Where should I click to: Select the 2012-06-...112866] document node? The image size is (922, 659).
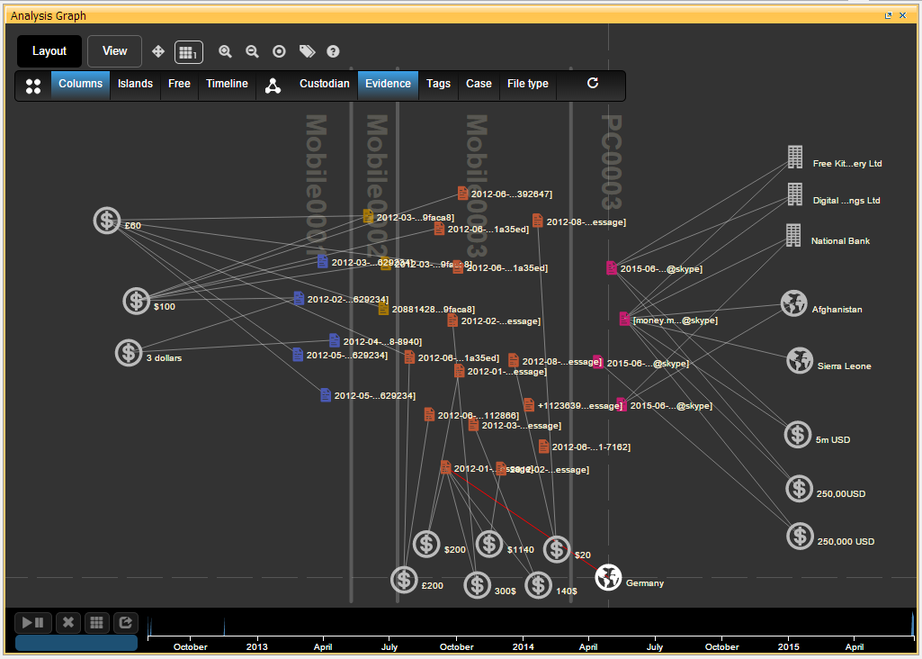pos(429,415)
